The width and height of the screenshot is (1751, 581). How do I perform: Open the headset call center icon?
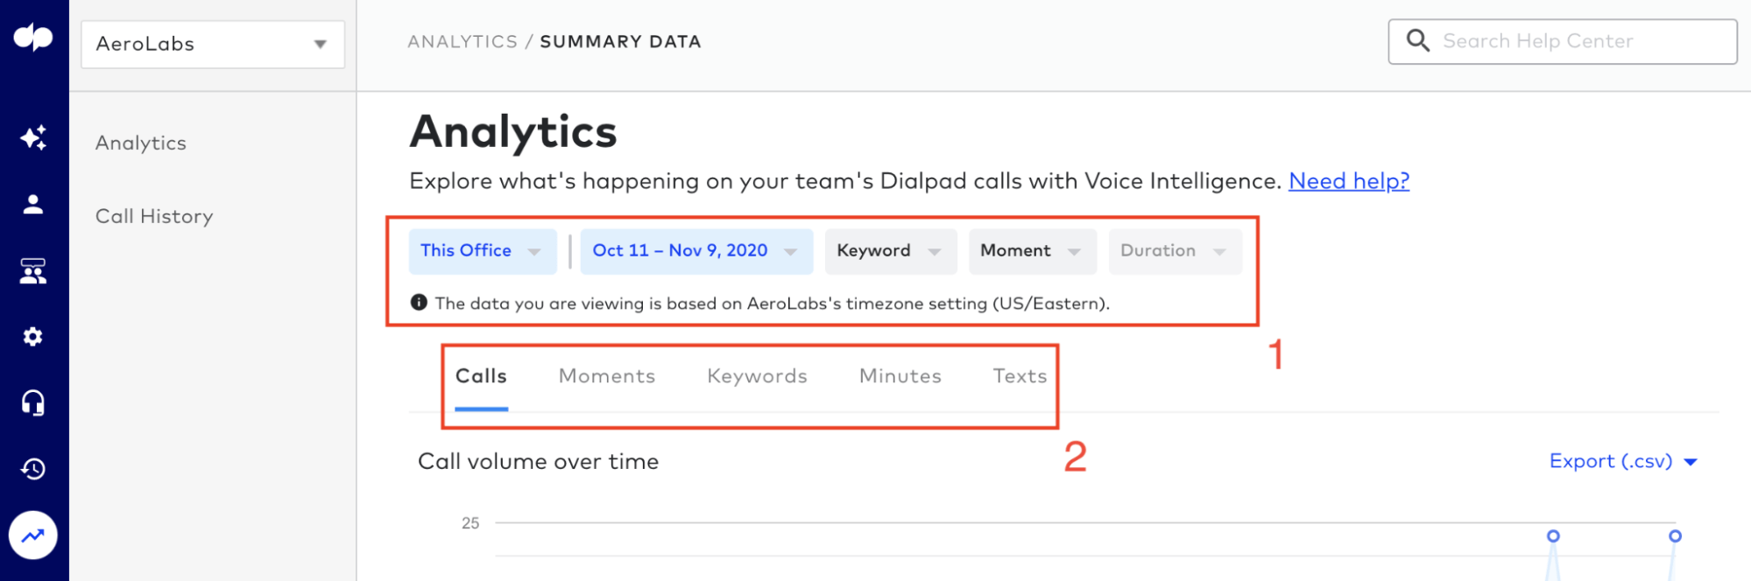click(33, 402)
